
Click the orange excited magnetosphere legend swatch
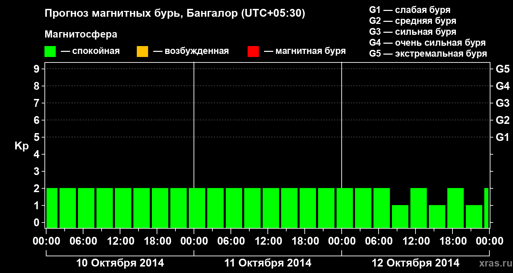[142, 52]
